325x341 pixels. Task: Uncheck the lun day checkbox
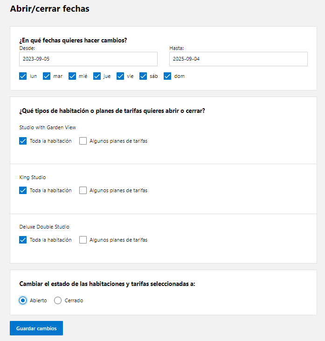click(23, 76)
